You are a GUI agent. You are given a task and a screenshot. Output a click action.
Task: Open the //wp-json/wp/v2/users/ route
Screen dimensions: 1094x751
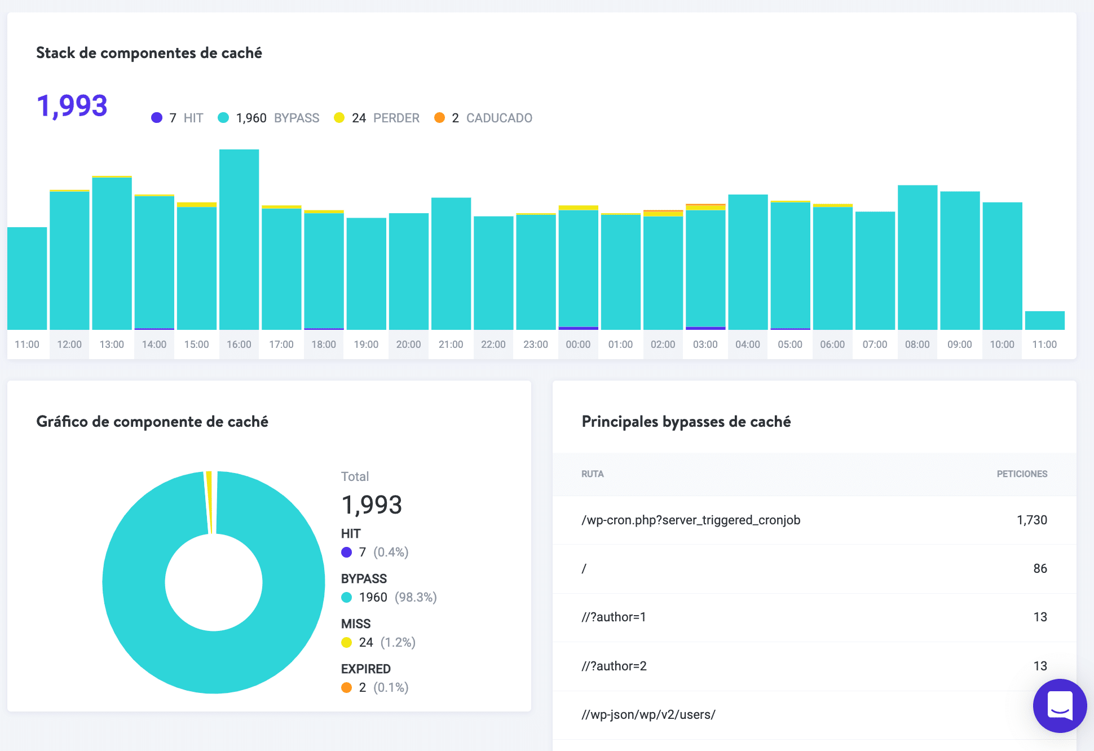(x=648, y=714)
